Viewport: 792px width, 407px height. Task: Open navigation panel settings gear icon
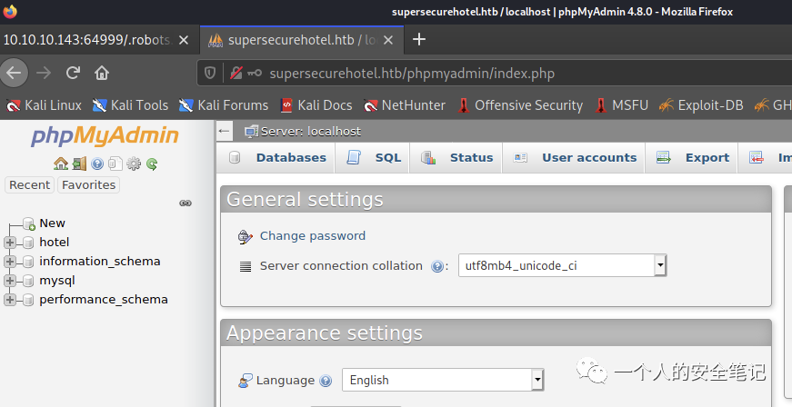click(x=134, y=164)
